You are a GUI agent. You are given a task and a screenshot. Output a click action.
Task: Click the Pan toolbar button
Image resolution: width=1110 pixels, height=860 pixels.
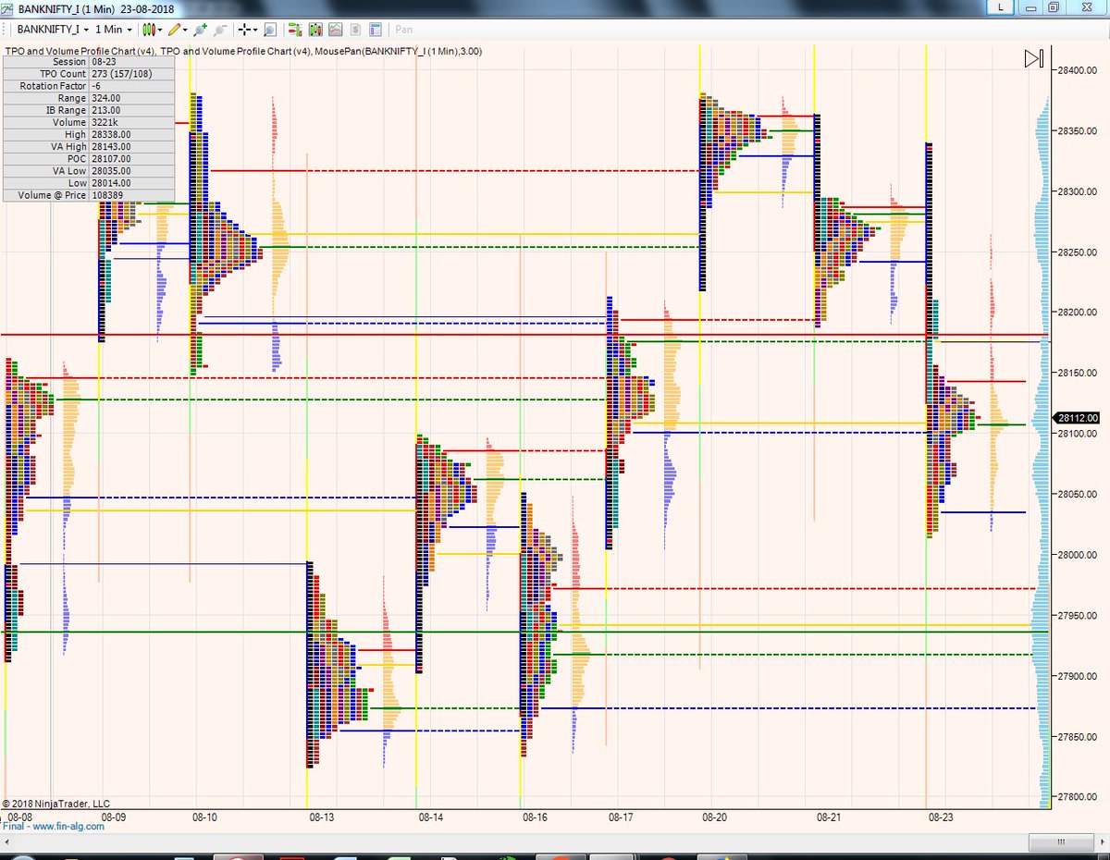click(404, 30)
